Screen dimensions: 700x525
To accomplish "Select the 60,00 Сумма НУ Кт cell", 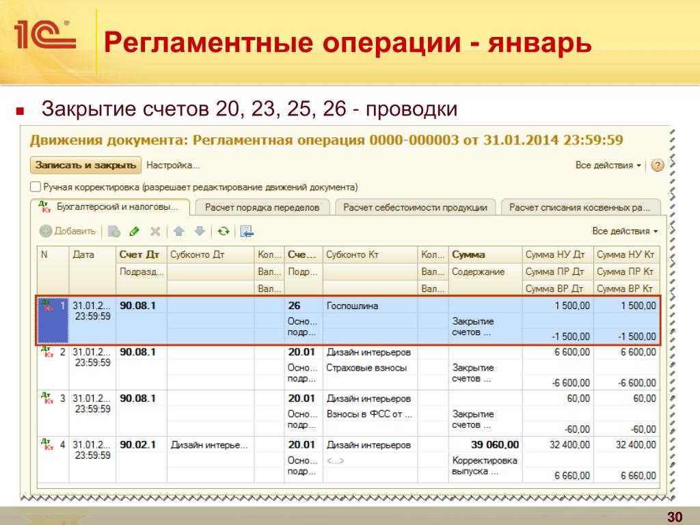I will (x=626, y=399).
